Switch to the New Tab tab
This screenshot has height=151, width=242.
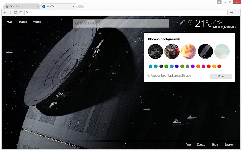(x=58, y=6)
